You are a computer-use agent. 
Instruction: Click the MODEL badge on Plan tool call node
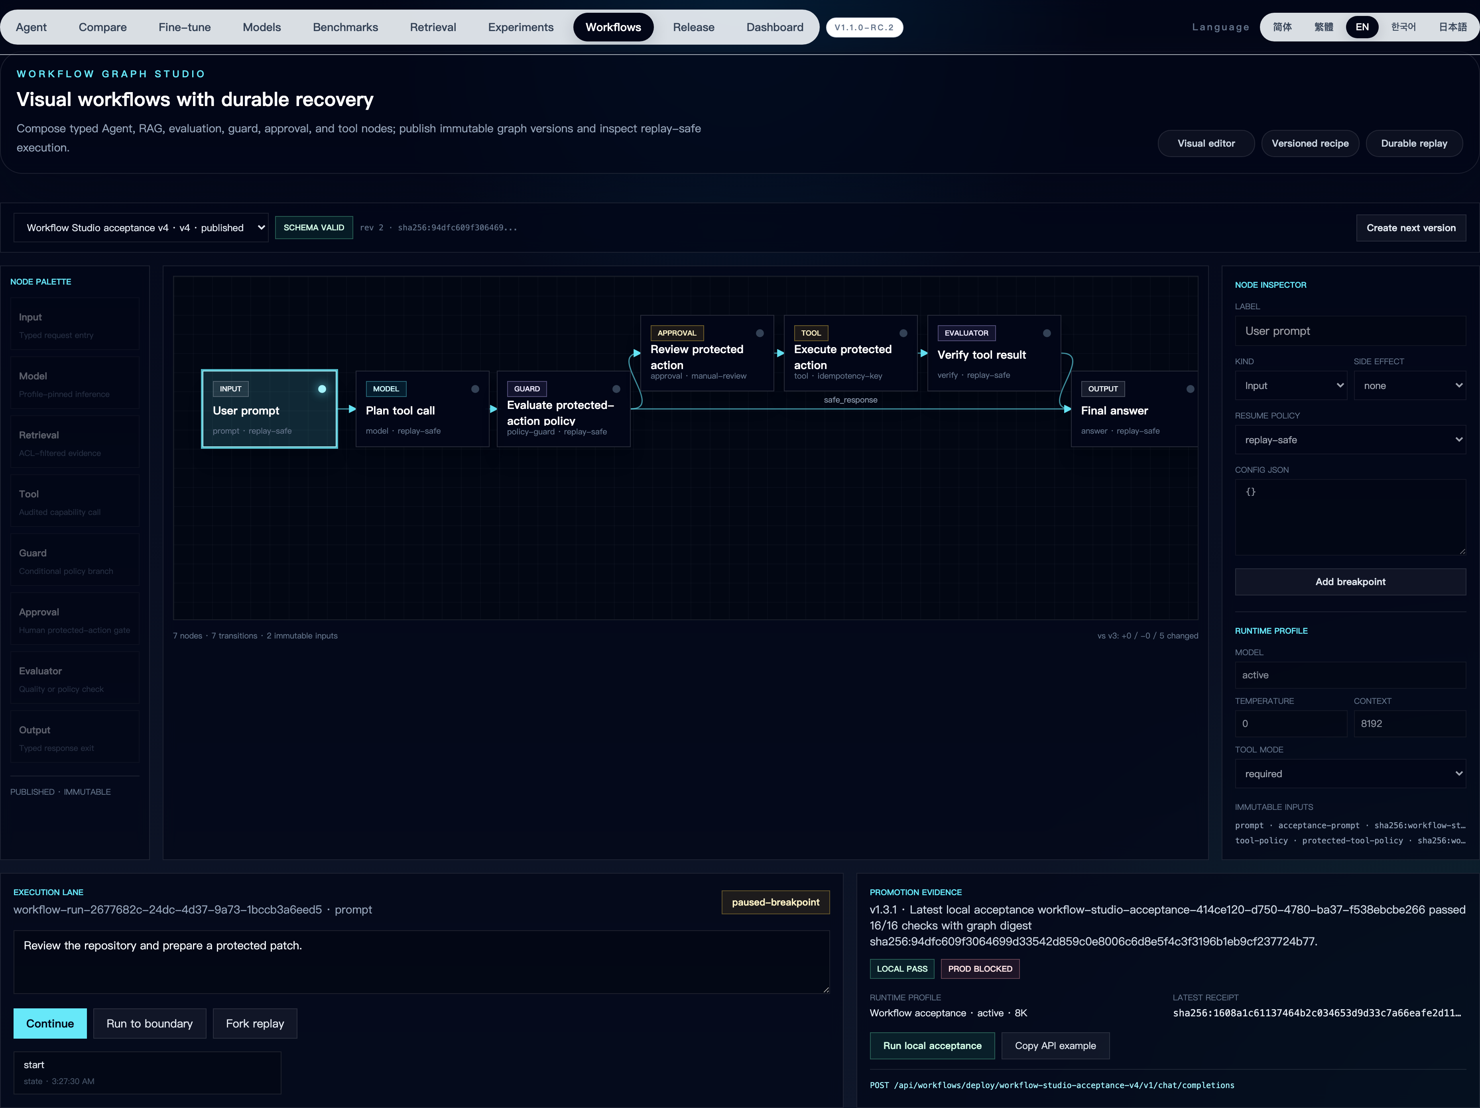point(386,389)
